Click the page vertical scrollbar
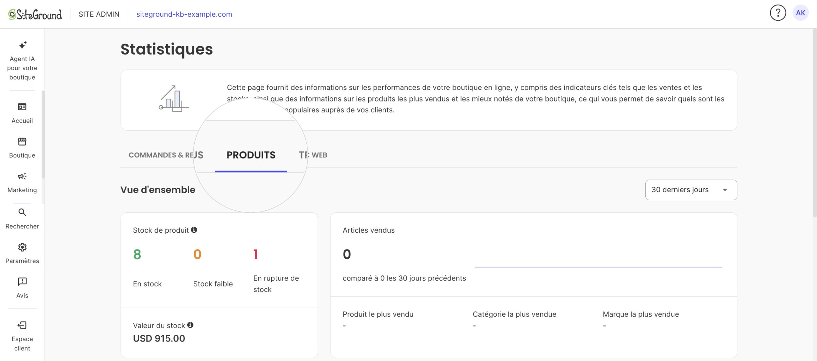 pyautogui.click(x=815, y=123)
